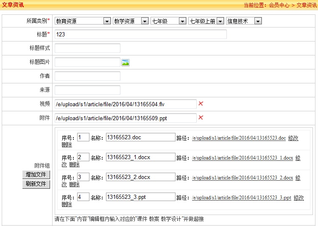
Task: Click the 来源 text field
Action: pyautogui.click(x=87, y=90)
